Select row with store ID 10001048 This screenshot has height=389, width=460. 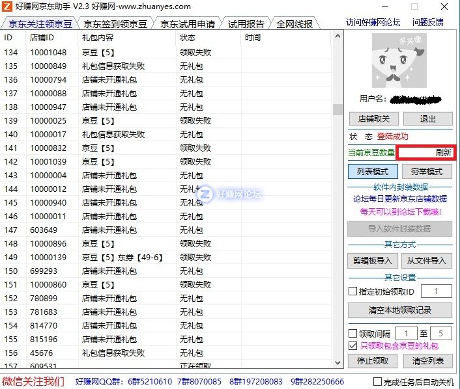(x=165, y=53)
